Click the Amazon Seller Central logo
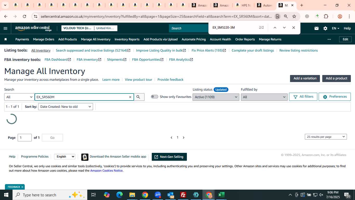 point(34,28)
